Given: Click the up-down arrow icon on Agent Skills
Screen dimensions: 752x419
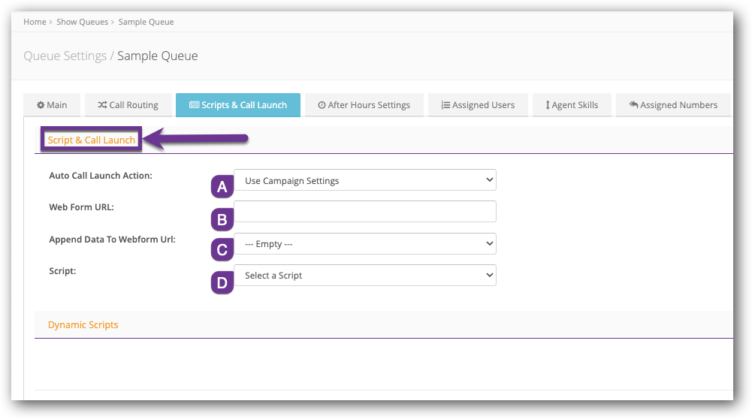Looking at the screenshot, I should pyautogui.click(x=548, y=105).
